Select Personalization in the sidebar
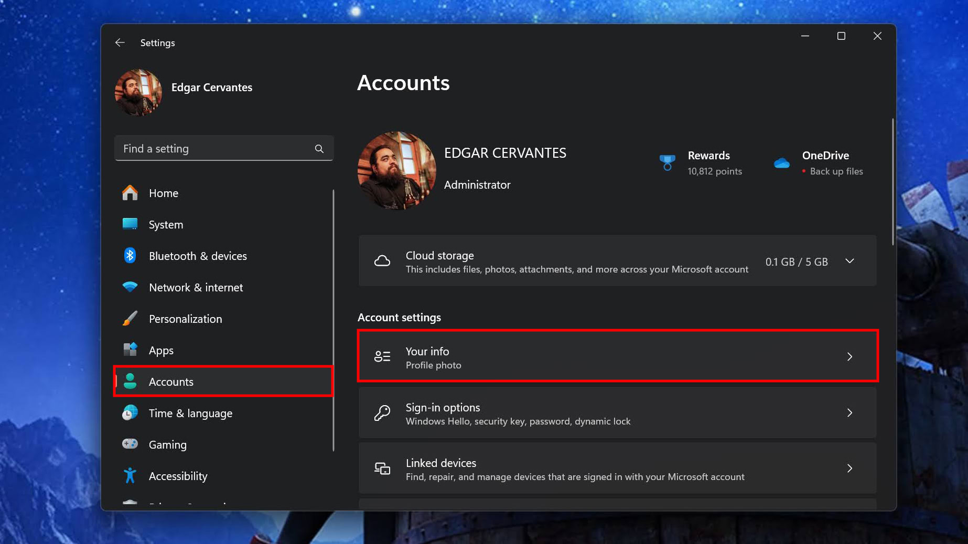Screen dimensions: 968x544 pos(185,319)
